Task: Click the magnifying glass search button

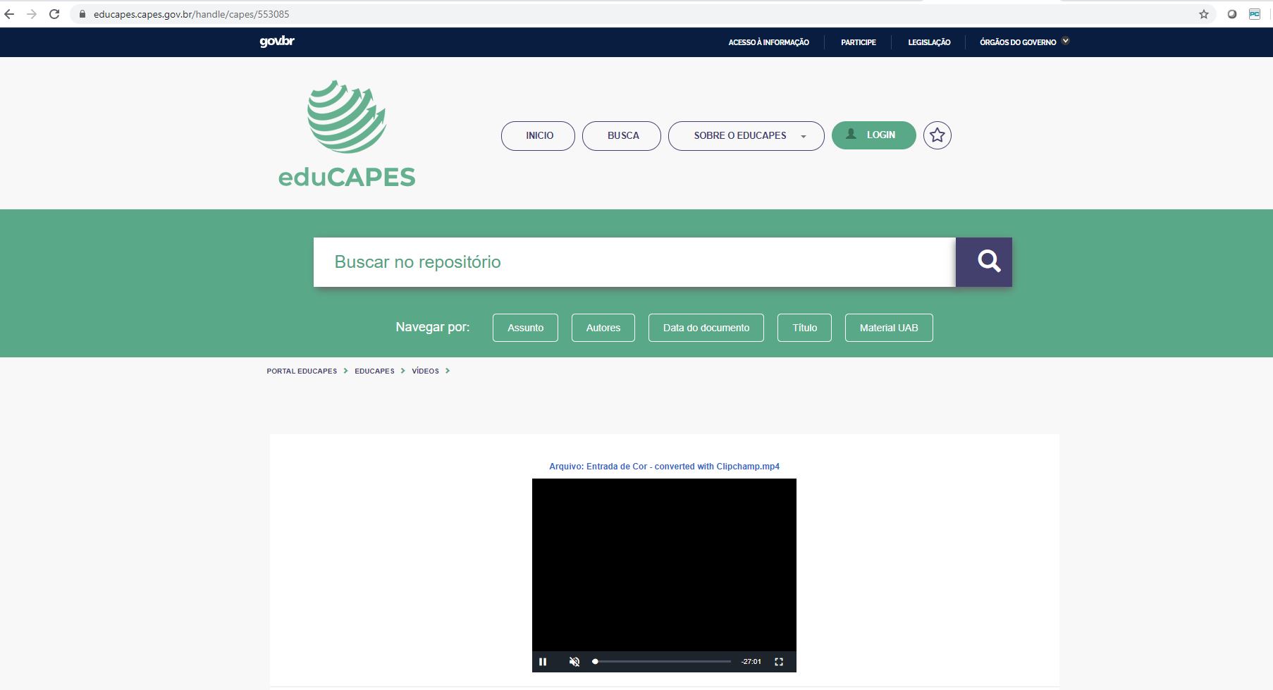Action: [x=983, y=262]
